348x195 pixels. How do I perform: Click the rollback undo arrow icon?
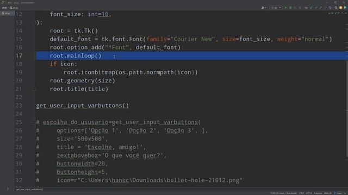(x=330, y=8)
